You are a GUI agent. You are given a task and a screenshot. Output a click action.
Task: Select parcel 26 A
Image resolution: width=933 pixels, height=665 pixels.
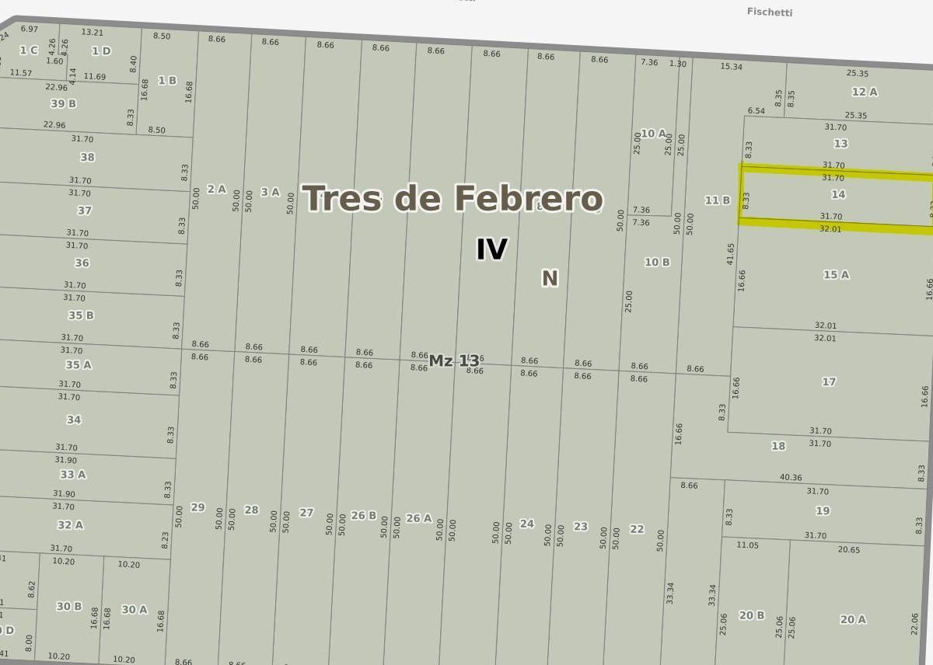418,518
